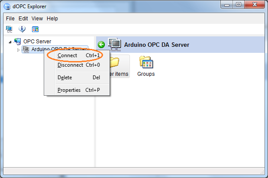The width and height of the screenshot is (268, 178).
Task: Click the computer icon in header bar
Action: tap(115, 44)
